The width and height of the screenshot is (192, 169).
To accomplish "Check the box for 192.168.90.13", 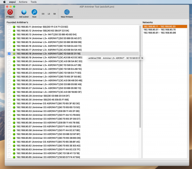I will point(9,34).
